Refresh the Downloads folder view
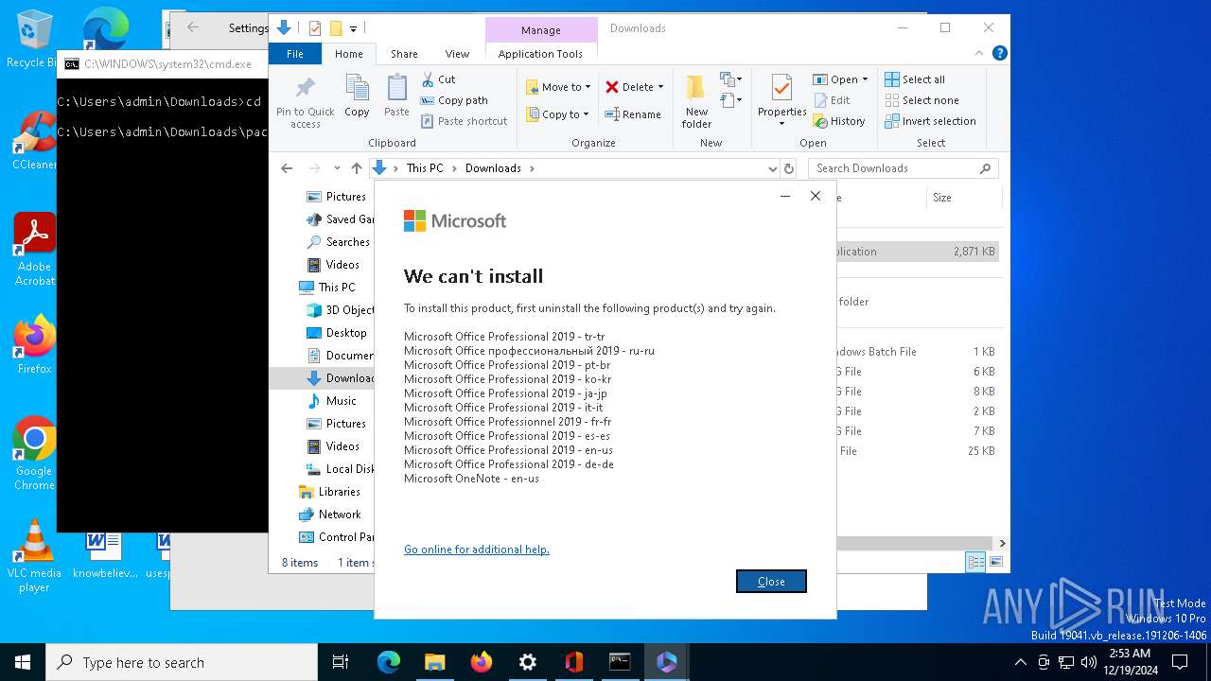The width and height of the screenshot is (1211, 681). click(789, 168)
